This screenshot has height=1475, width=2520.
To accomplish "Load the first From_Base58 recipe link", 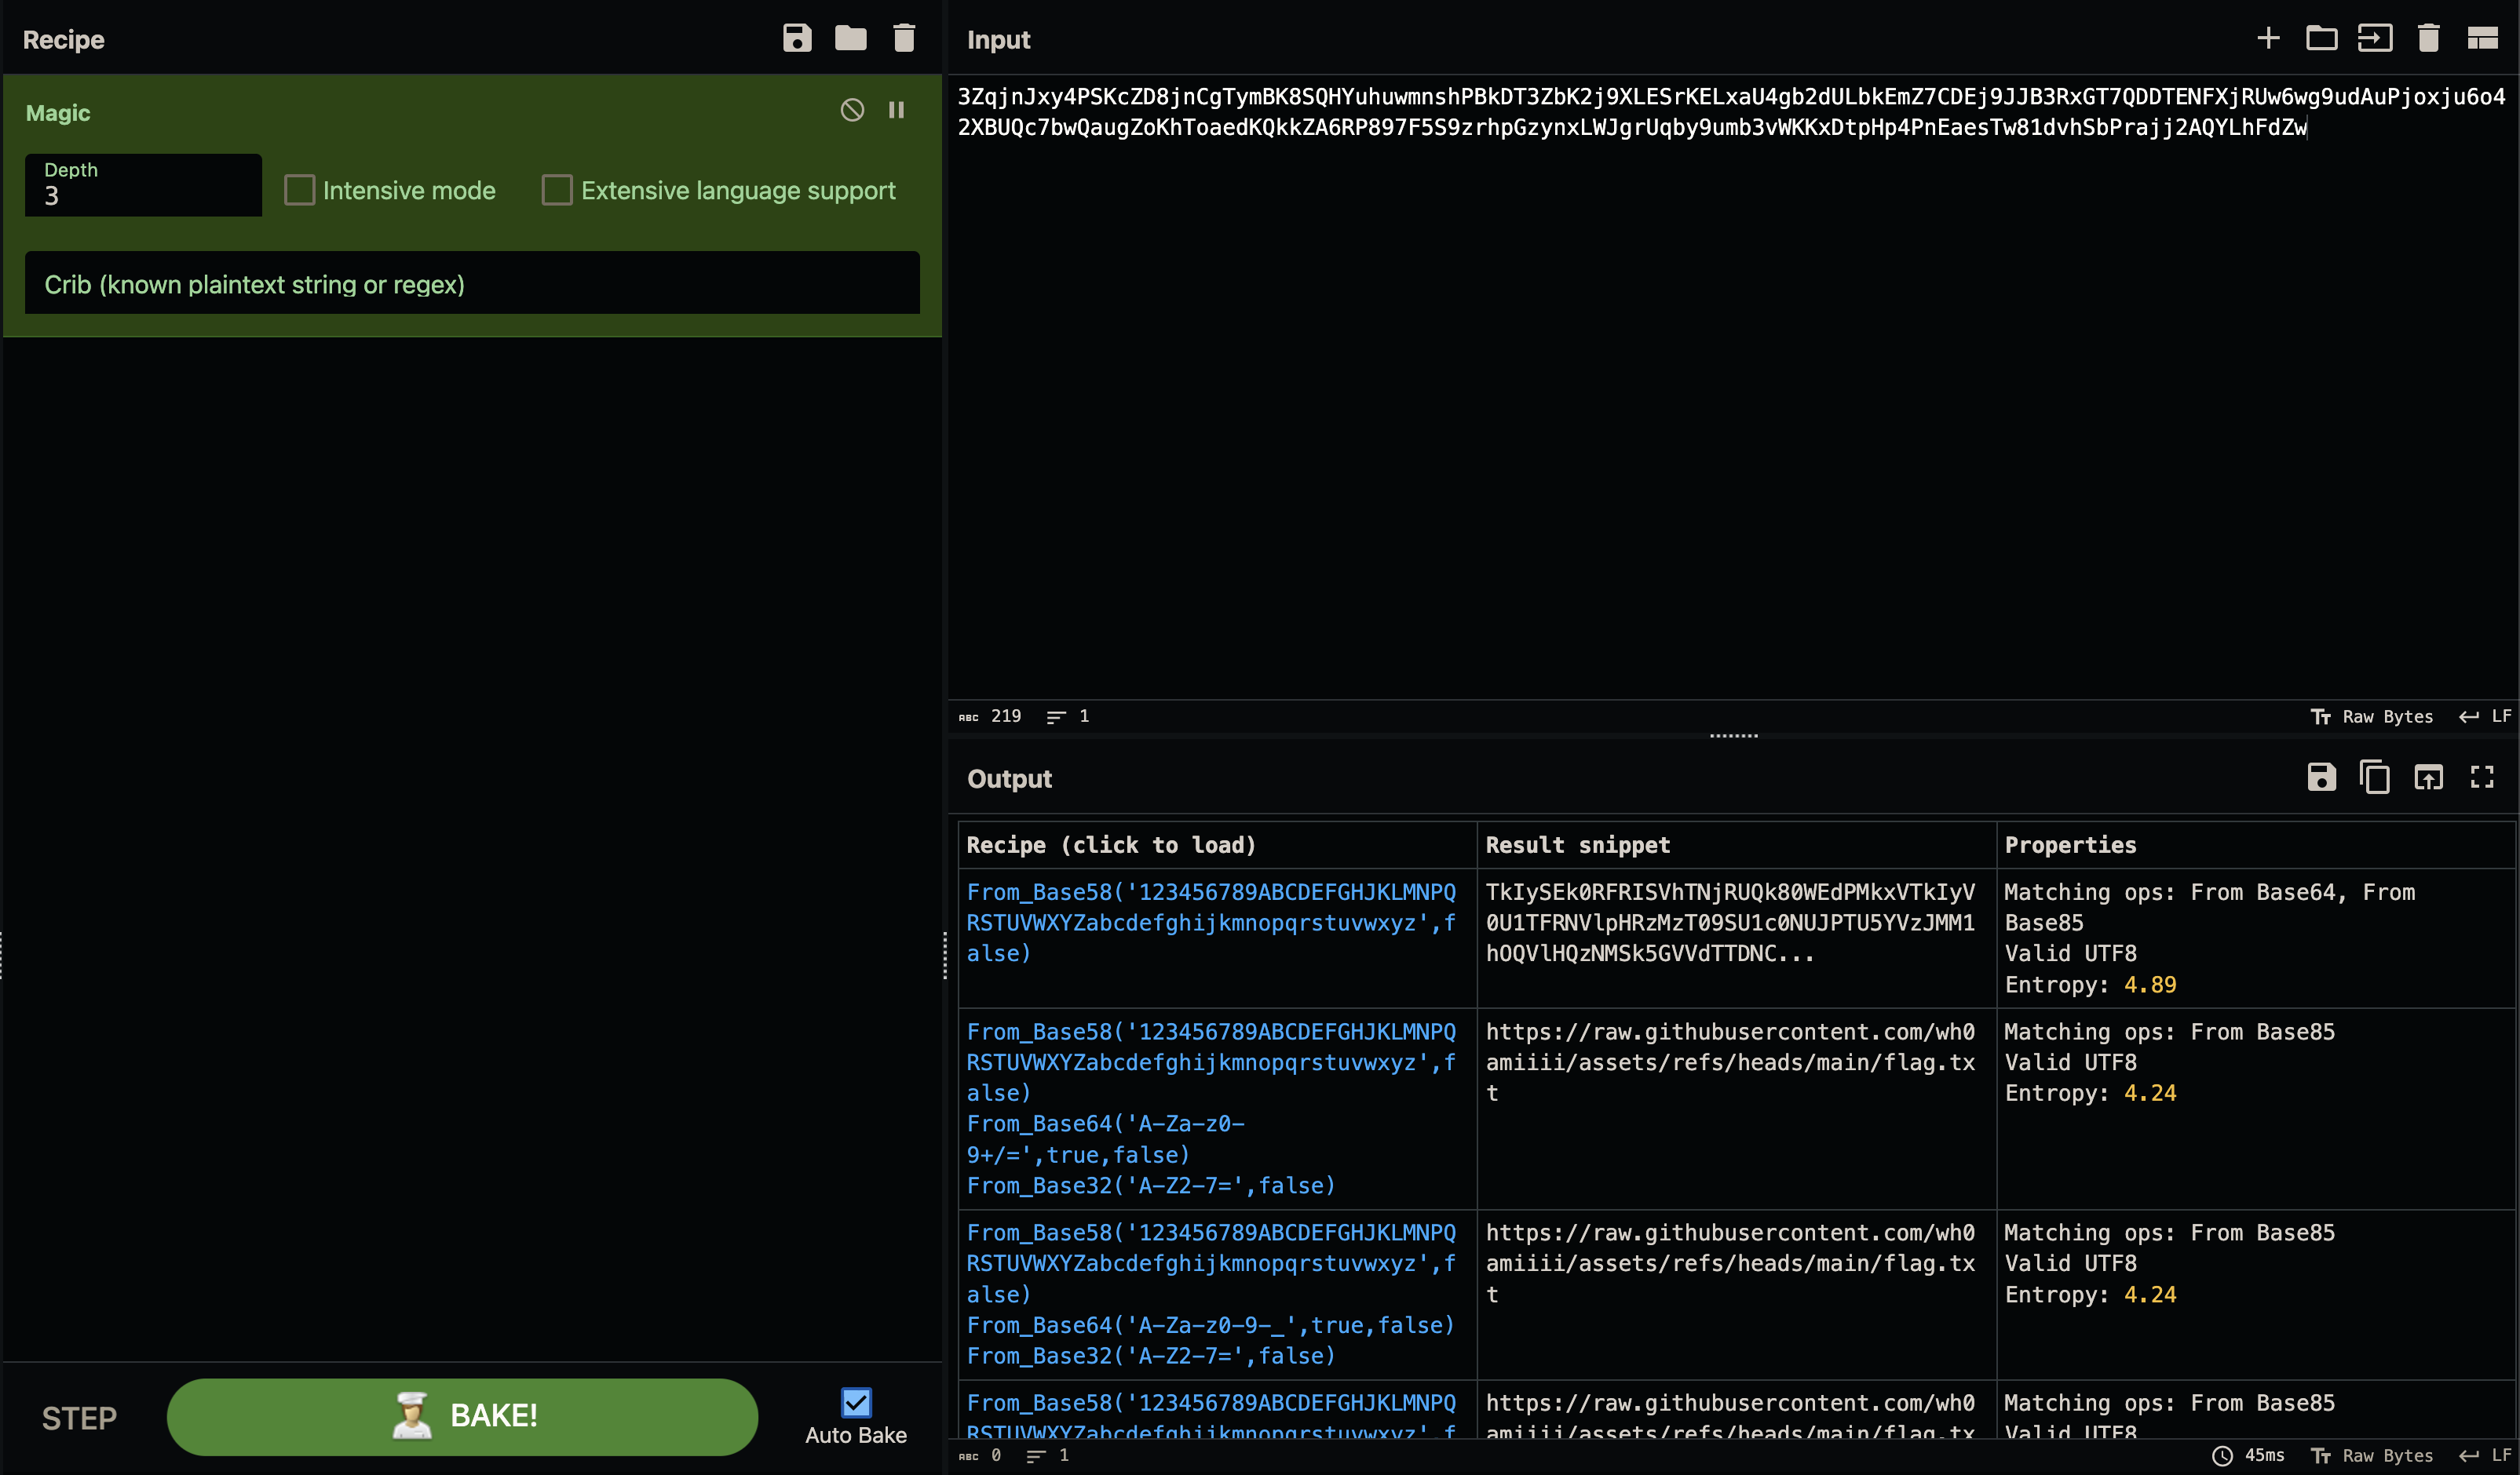I will click(1211, 923).
